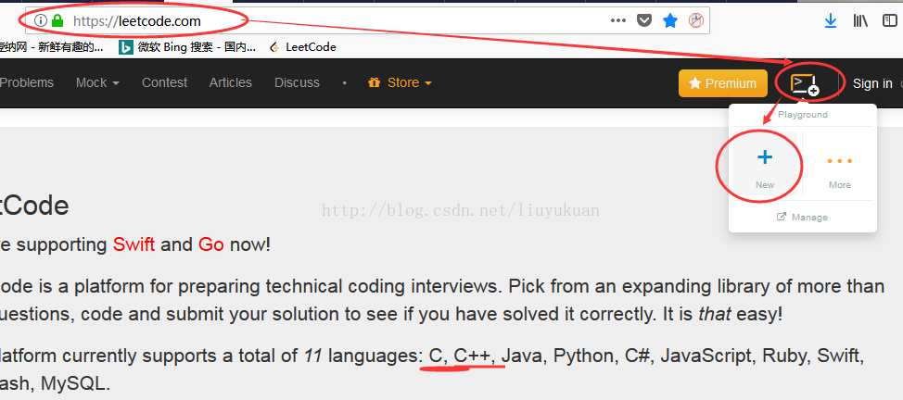This screenshot has width=903, height=400.
Task: Click the green padlock security icon
Action: [57, 21]
